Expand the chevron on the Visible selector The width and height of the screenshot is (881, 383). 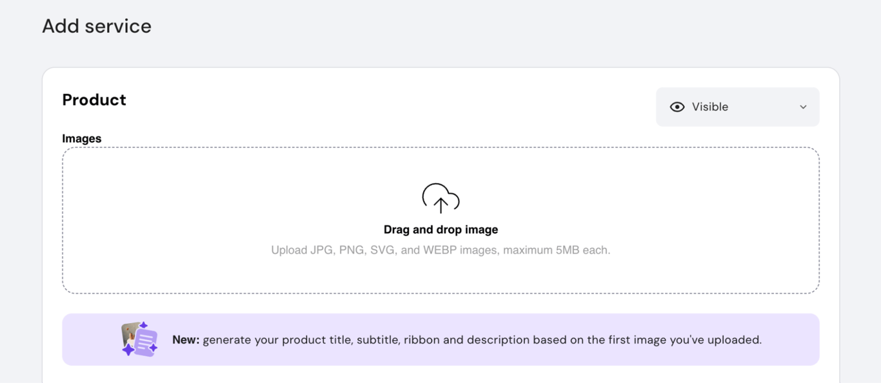[802, 107]
